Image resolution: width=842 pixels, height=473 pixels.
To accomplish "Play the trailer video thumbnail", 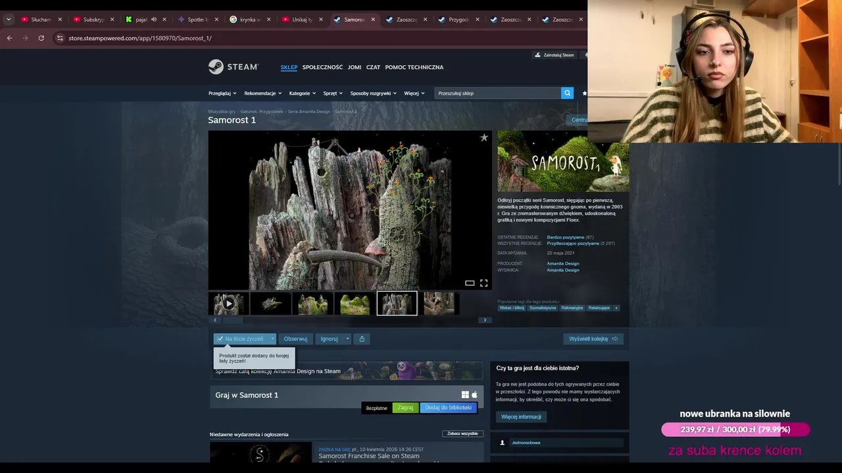I will [228, 304].
